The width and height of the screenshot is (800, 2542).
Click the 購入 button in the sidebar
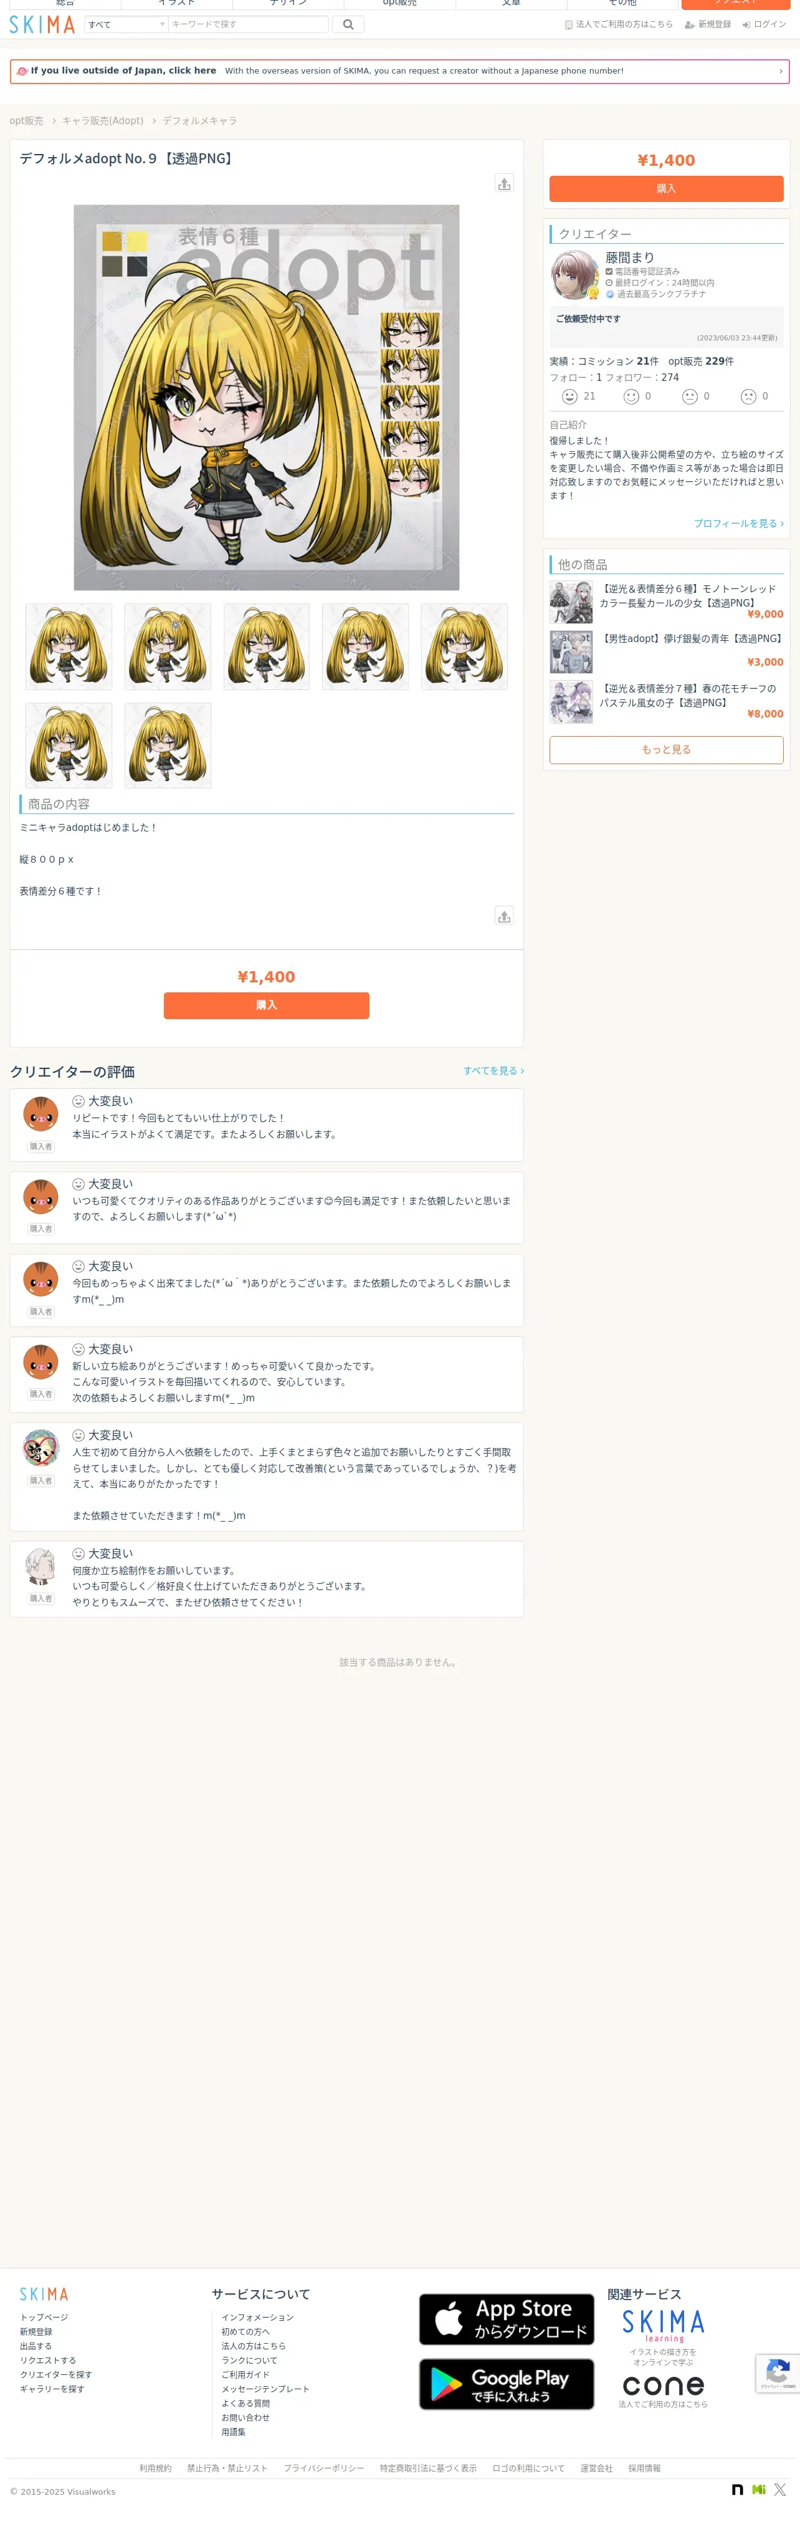click(x=666, y=188)
